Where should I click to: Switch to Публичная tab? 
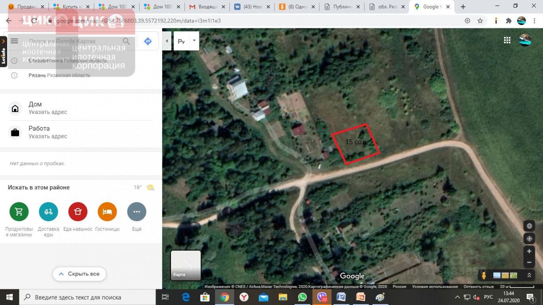tap(342, 7)
